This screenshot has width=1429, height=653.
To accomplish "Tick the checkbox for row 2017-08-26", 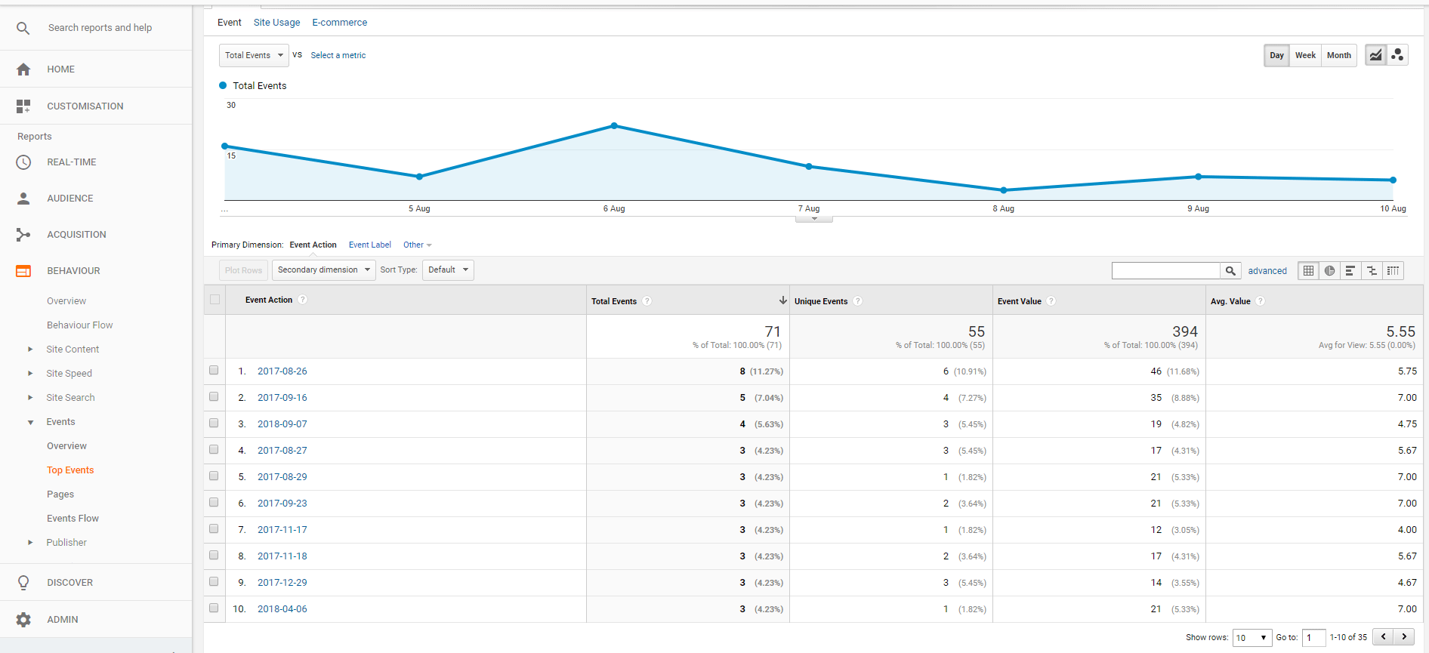I will pos(214,371).
